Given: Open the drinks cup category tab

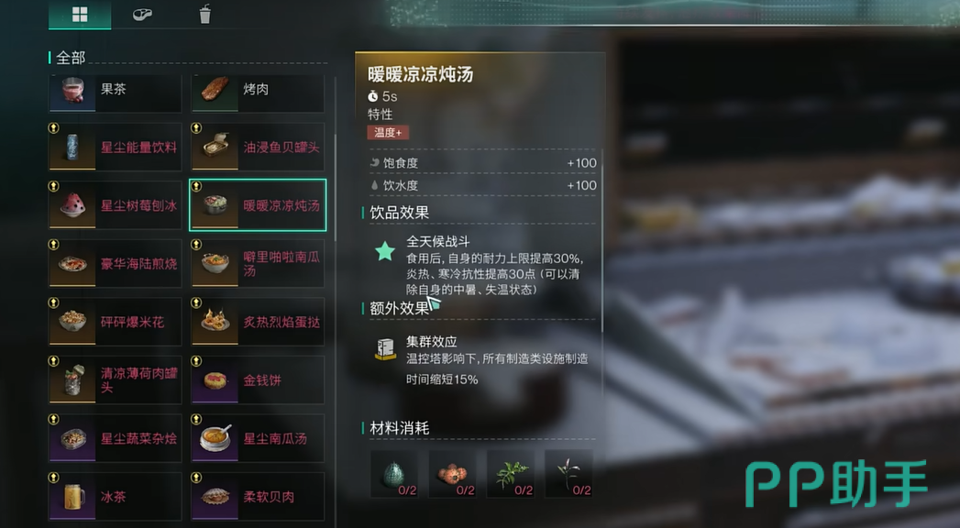Looking at the screenshot, I should coord(205,14).
